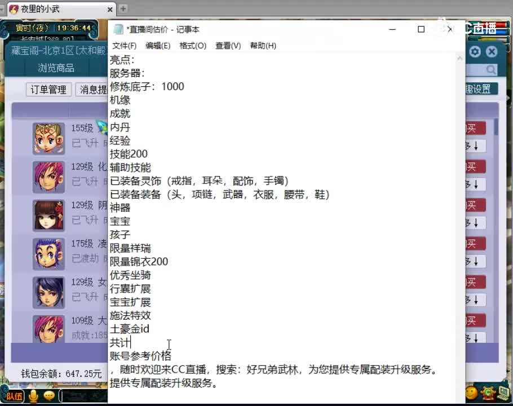Image resolution: width=513 pixels, height=406 pixels.
Task: Click the line 修炼底子: 1000 in Notepad
Action: tap(147, 87)
